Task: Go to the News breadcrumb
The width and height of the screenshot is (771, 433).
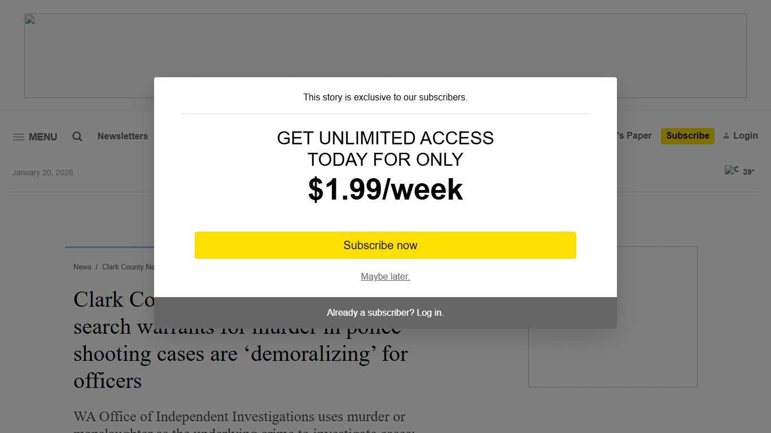Action: pyautogui.click(x=82, y=267)
